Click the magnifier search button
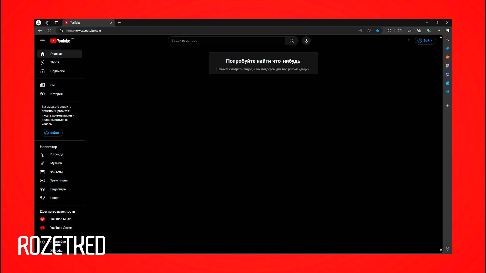Image resolution: width=486 pixels, height=273 pixels. point(291,41)
